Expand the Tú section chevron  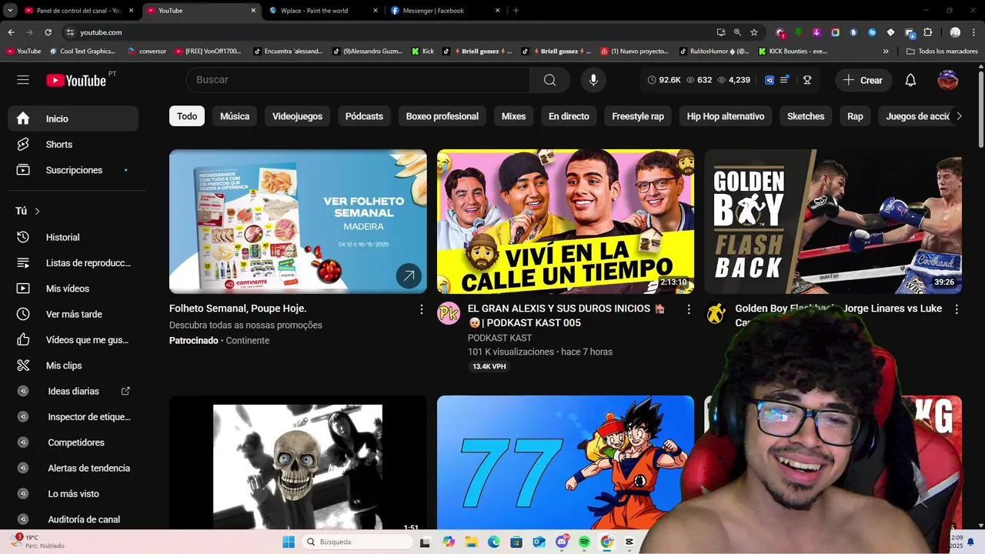point(37,211)
